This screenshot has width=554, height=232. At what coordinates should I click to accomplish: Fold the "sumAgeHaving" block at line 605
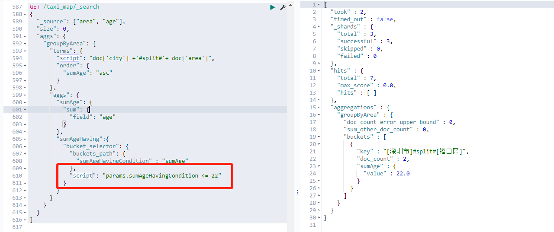(24, 139)
